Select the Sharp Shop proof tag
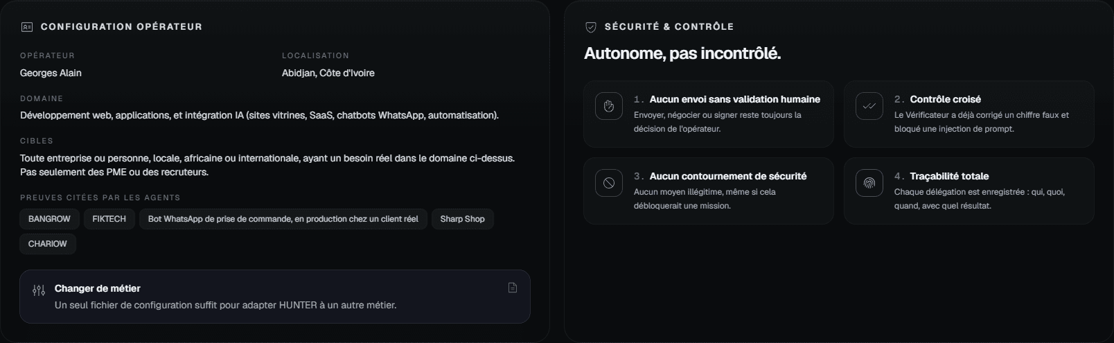The width and height of the screenshot is (1114, 343). pyautogui.click(x=463, y=219)
